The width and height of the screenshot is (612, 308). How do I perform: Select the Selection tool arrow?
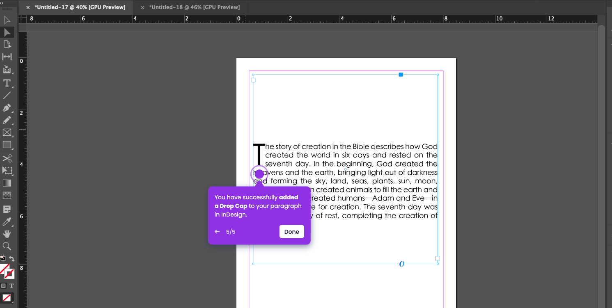point(7,20)
